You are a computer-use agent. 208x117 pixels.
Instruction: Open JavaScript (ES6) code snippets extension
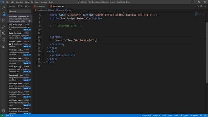coord(19,19)
